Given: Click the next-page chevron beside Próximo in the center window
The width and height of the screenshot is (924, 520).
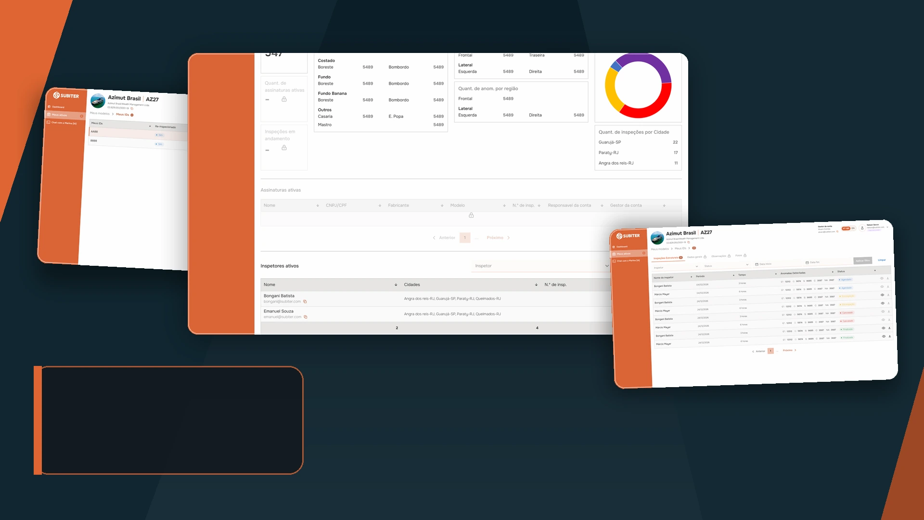Looking at the screenshot, I should [508, 238].
